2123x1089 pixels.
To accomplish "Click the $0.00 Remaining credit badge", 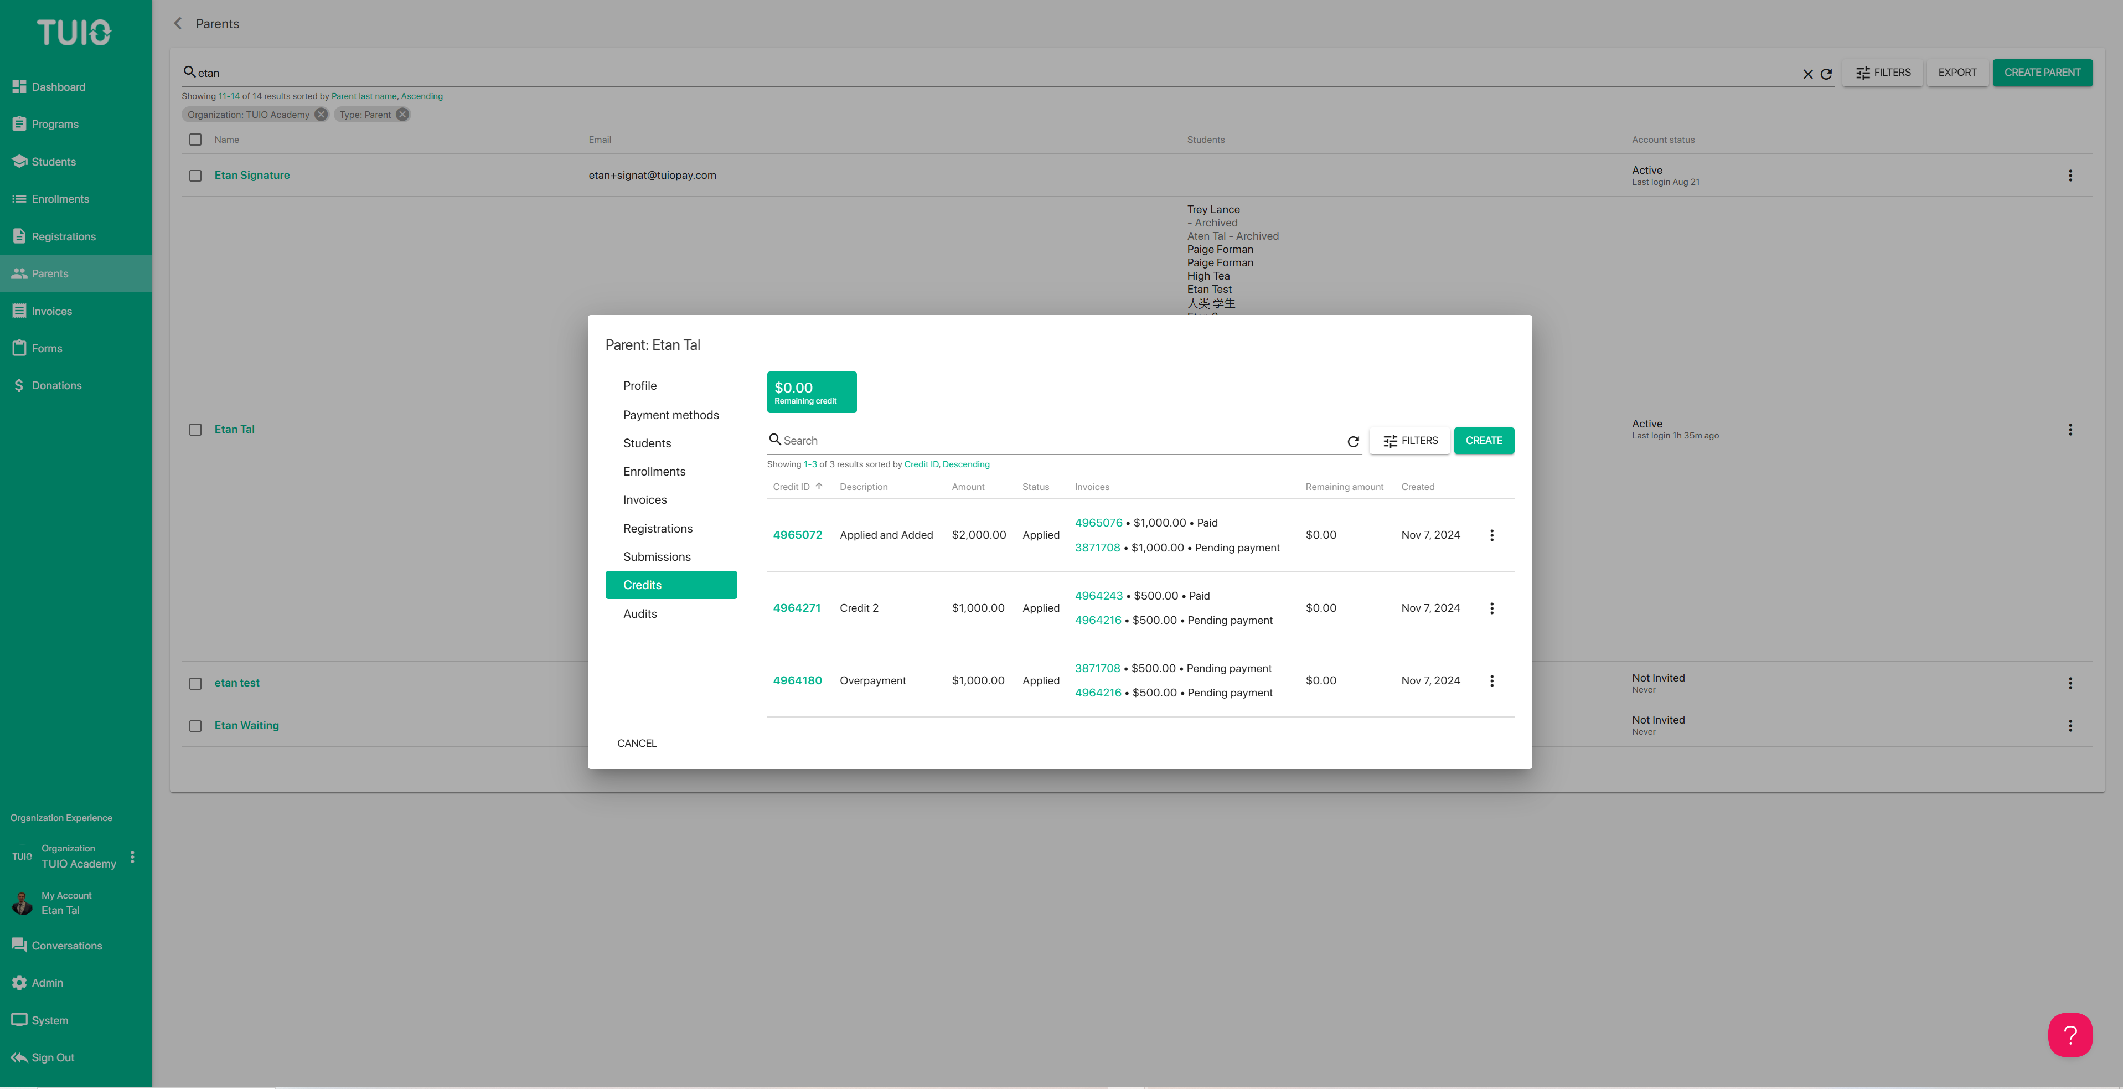I will click(x=811, y=393).
